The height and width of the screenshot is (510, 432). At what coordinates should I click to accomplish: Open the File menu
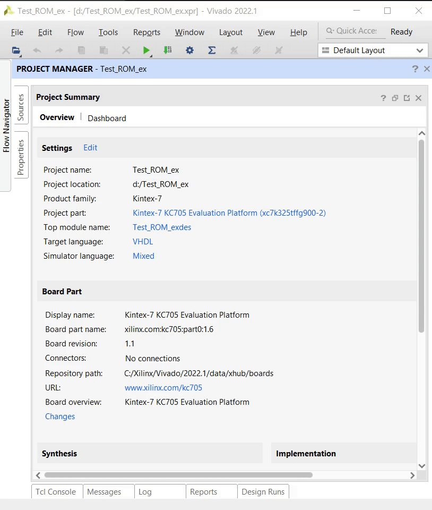coord(17,32)
